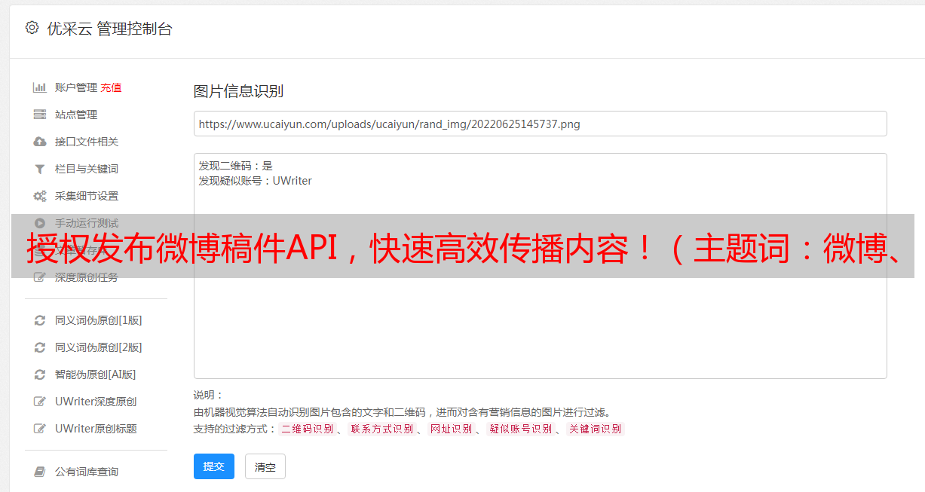The width and height of the screenshot is (925, 492).
Task: Click the 优采云 管理控制台 title
Action: point(109,29)
